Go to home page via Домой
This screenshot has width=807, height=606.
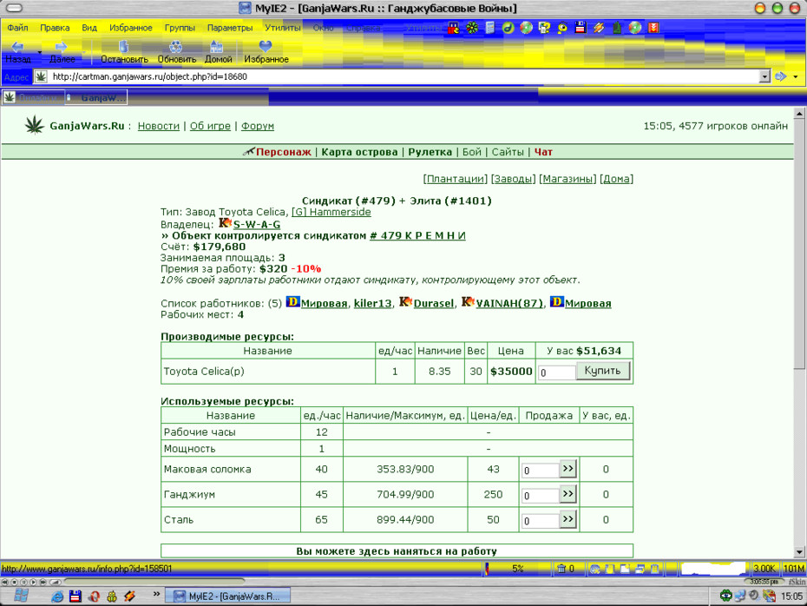(218, 52)
